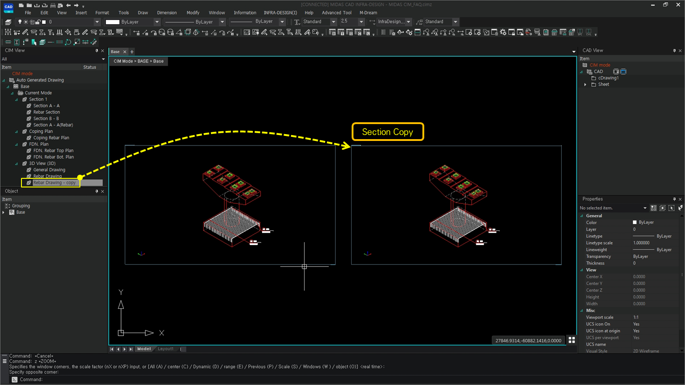This screenshot has height=385, width=685.
Task: Click the settings gear icon in the toolbar
Action: click(503, 33)
